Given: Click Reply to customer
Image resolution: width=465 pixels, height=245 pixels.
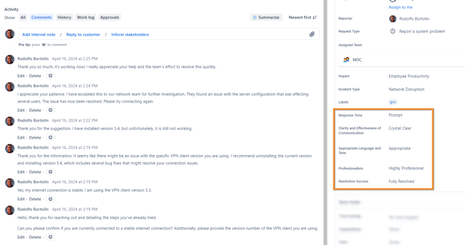Looking at the screenshot, I should [x=83, y=34].
